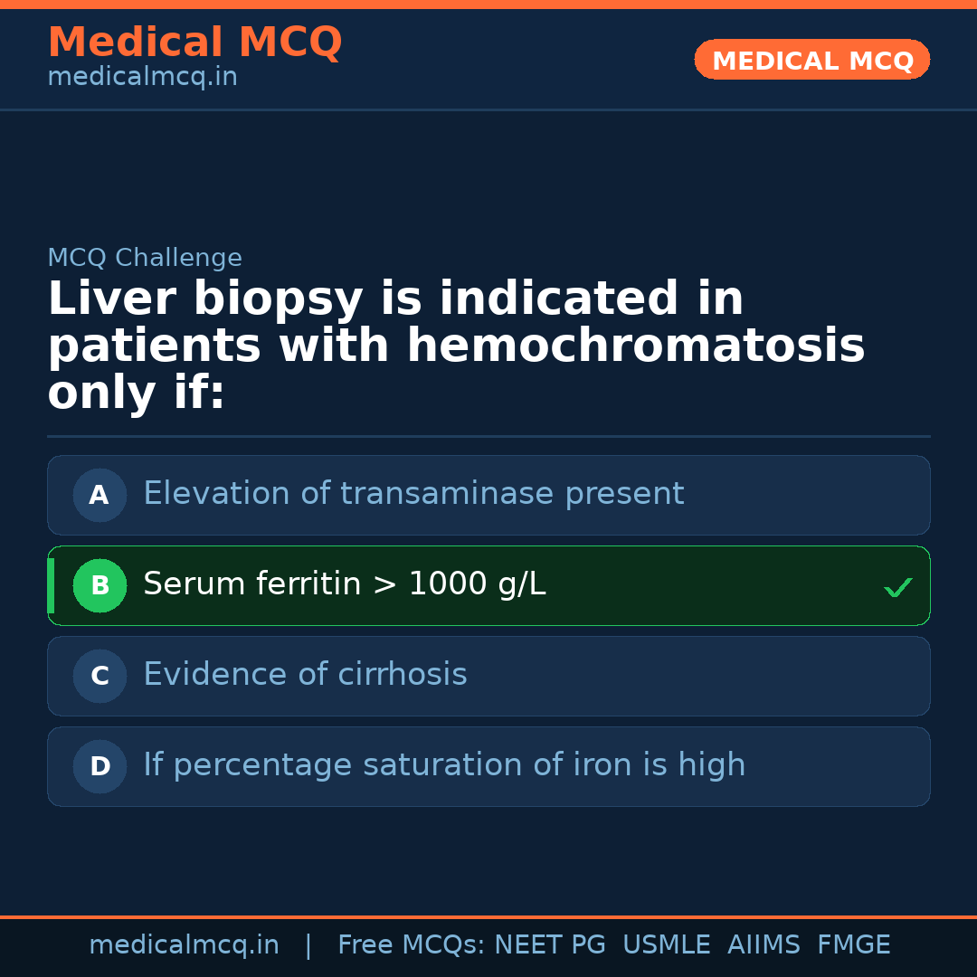
Task: Click the divider line under the question
Action: tap(488, 436)
